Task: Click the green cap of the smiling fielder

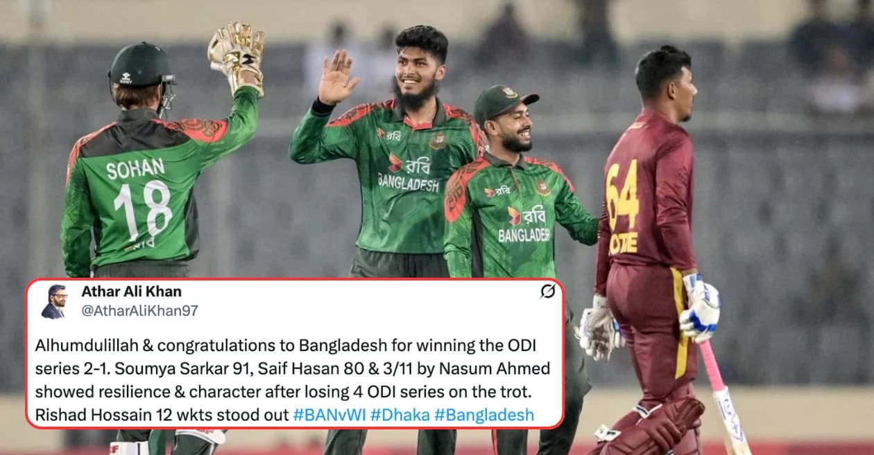Action: [504, 103]
